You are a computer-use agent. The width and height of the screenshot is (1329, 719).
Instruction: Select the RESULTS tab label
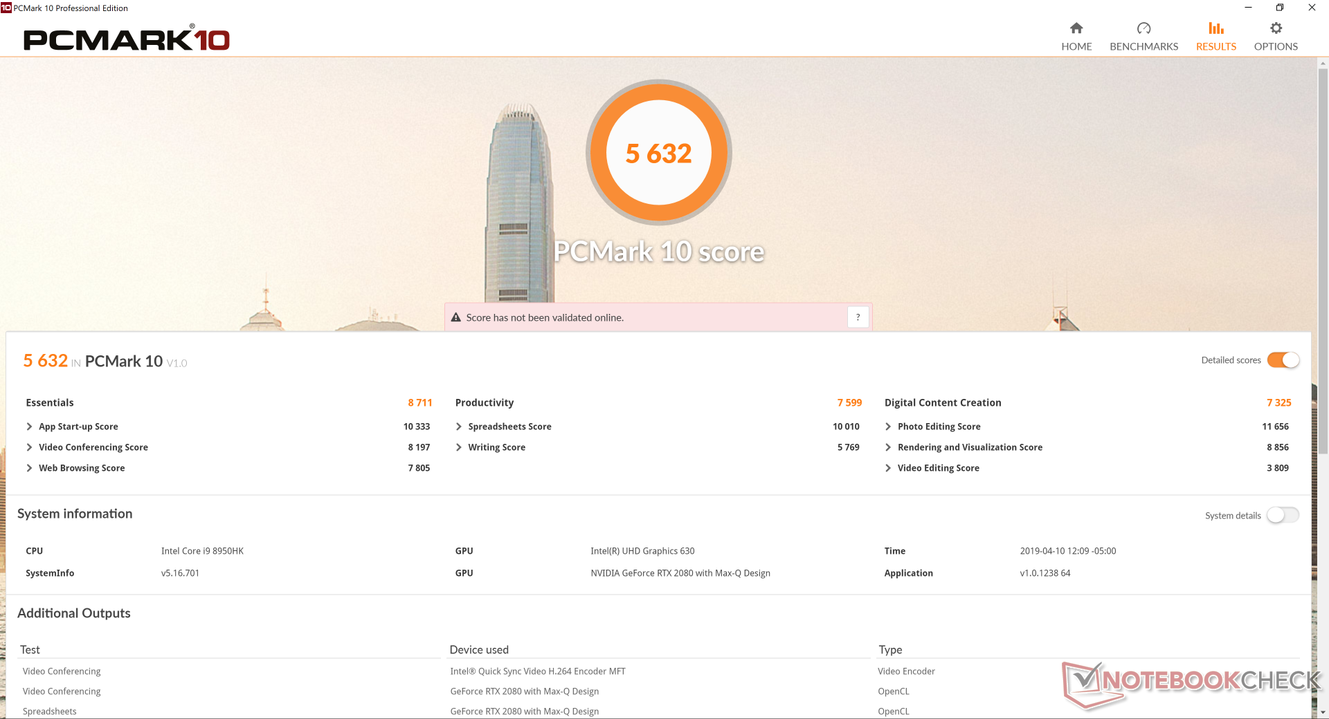pos(1216,46)
